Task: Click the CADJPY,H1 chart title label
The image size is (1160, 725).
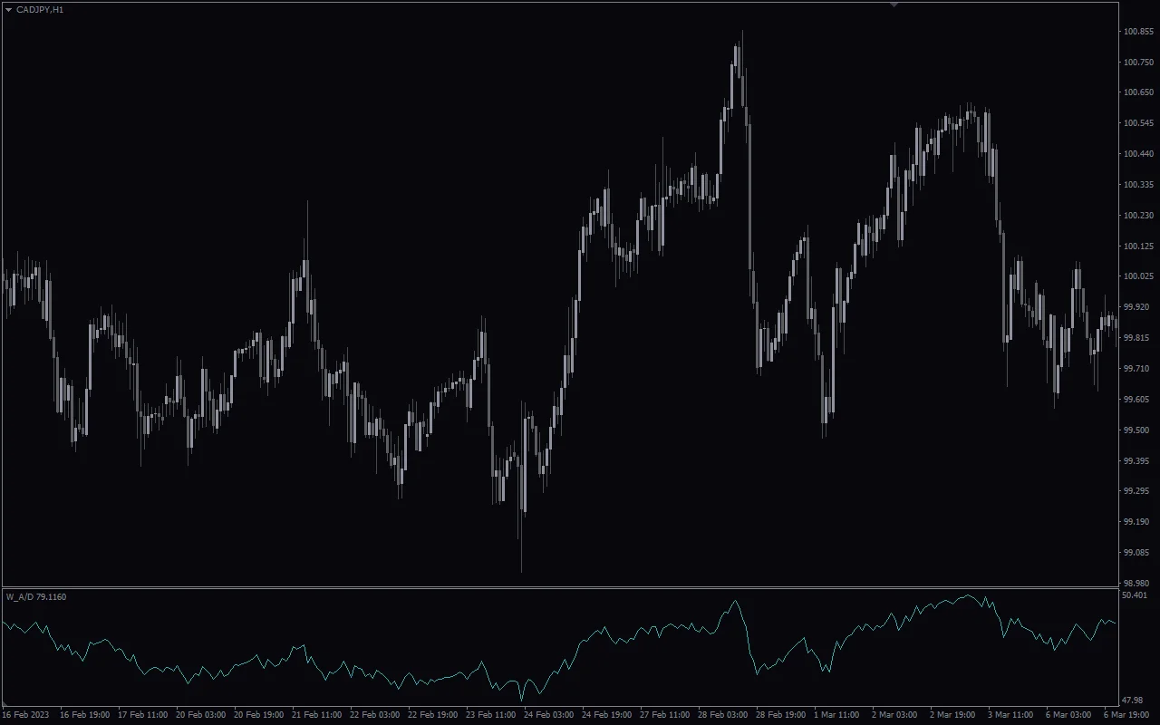Action: pos(40,9)
